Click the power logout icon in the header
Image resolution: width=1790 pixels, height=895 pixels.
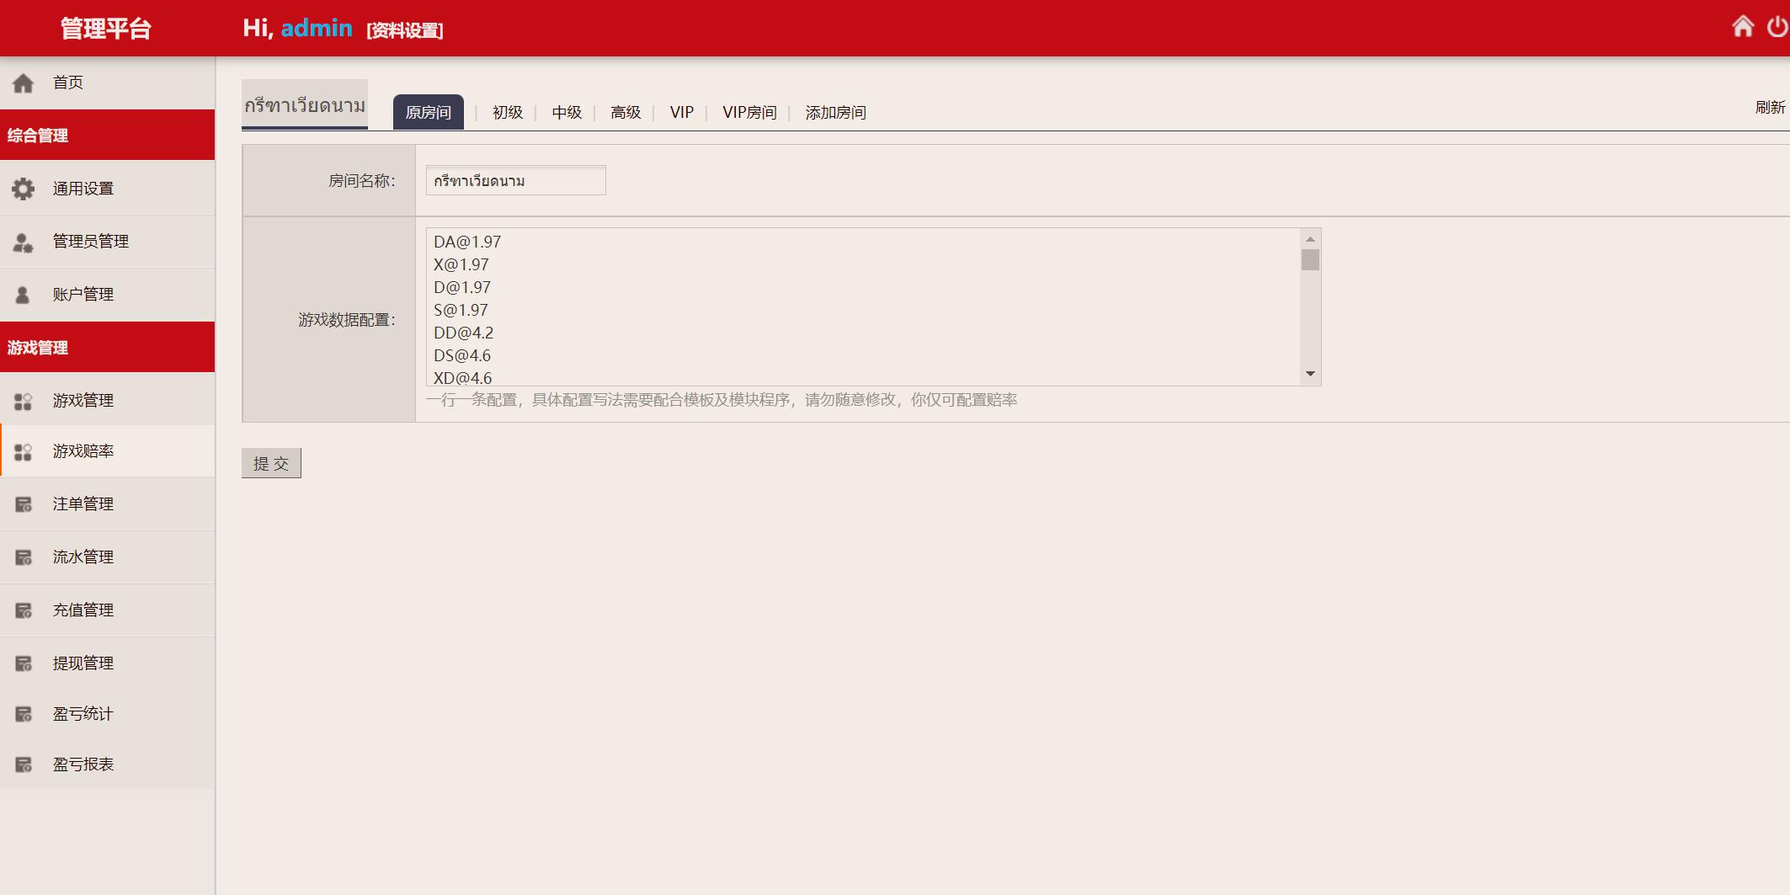pyautogui.click(x=1777, y=27)
